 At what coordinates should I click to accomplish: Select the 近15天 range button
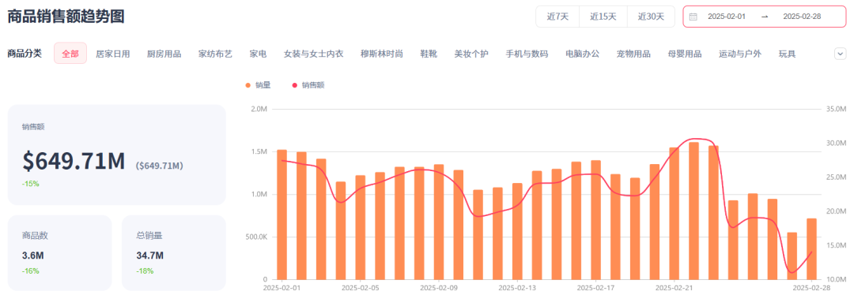603,17
